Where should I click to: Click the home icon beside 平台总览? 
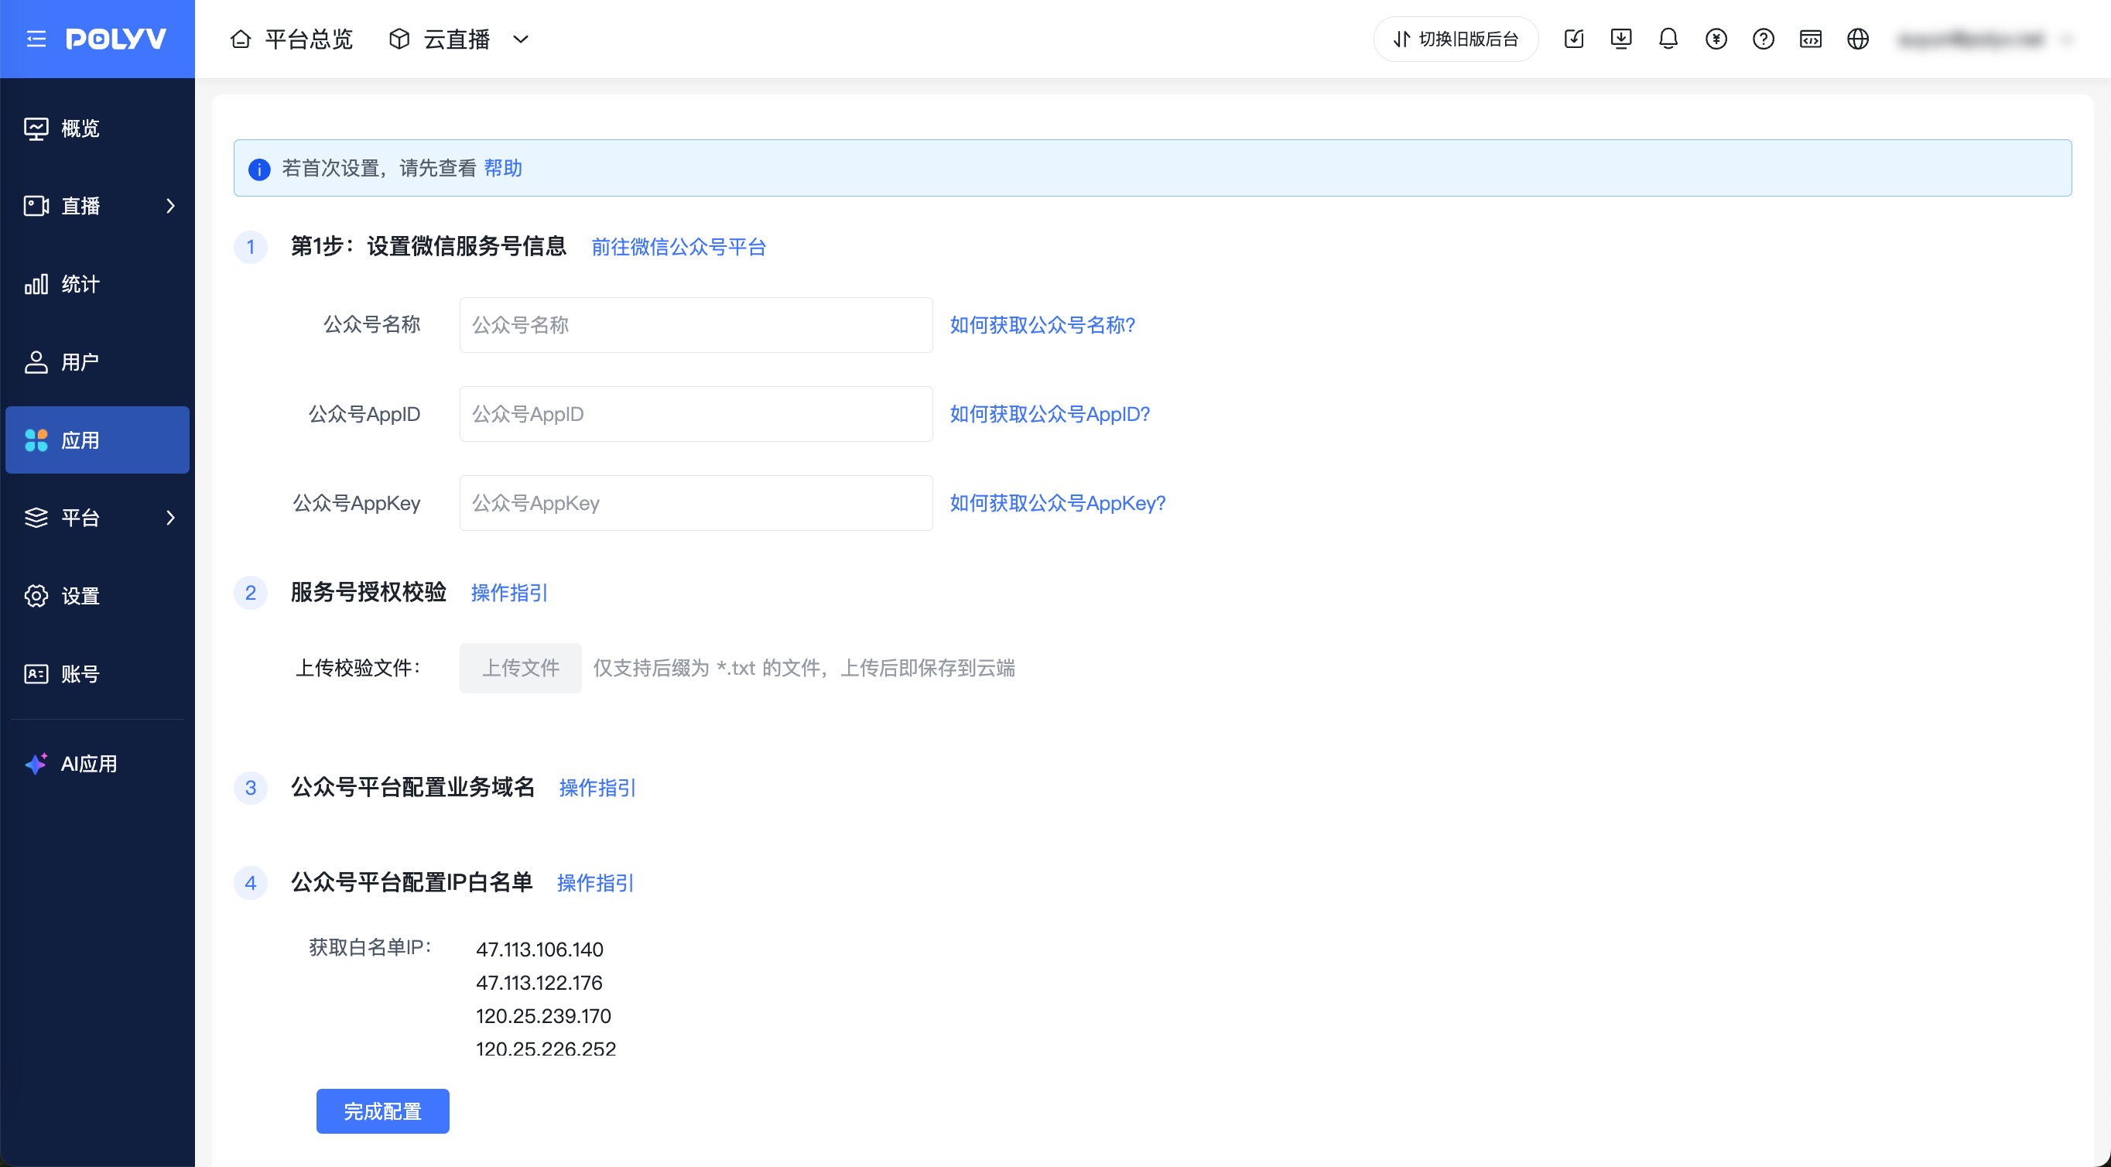tap(240, 39)
